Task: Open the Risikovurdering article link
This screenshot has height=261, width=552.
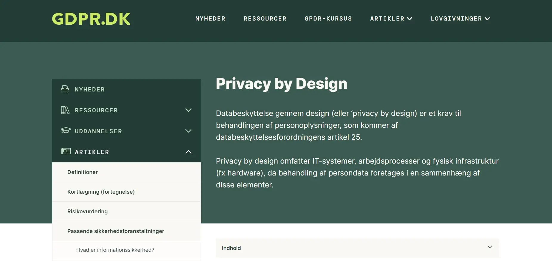Action: point(88,211)
